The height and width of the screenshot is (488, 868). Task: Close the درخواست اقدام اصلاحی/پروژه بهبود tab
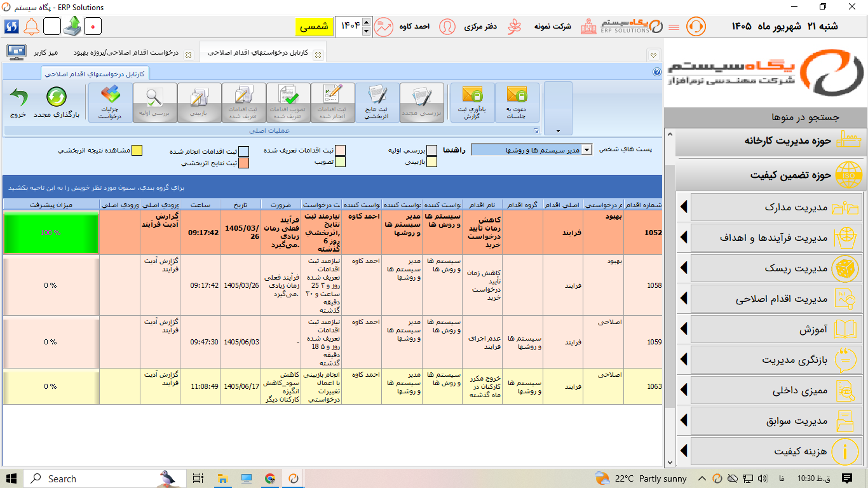point(189,55)
